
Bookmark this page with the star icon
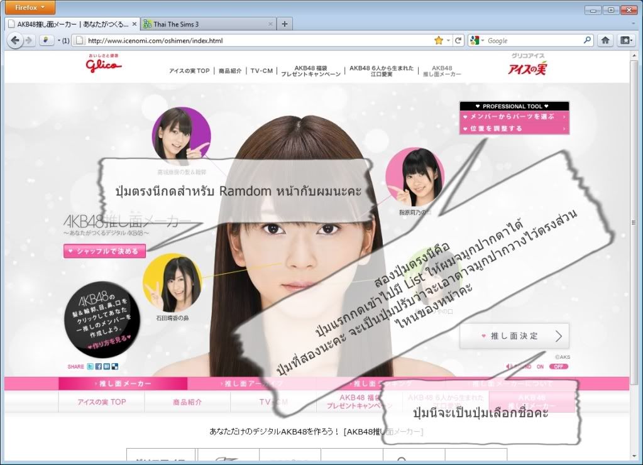(438, 40)
